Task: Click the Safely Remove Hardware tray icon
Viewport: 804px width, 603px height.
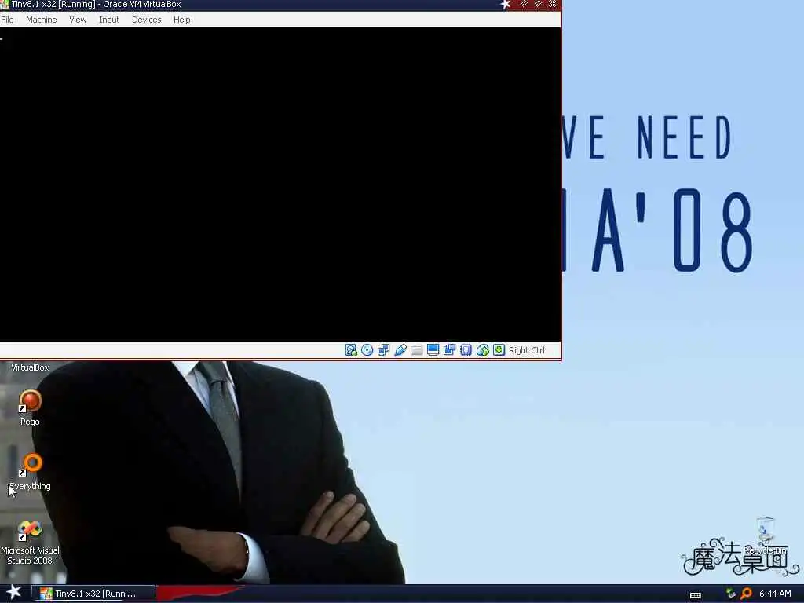Action: [731, 594]
